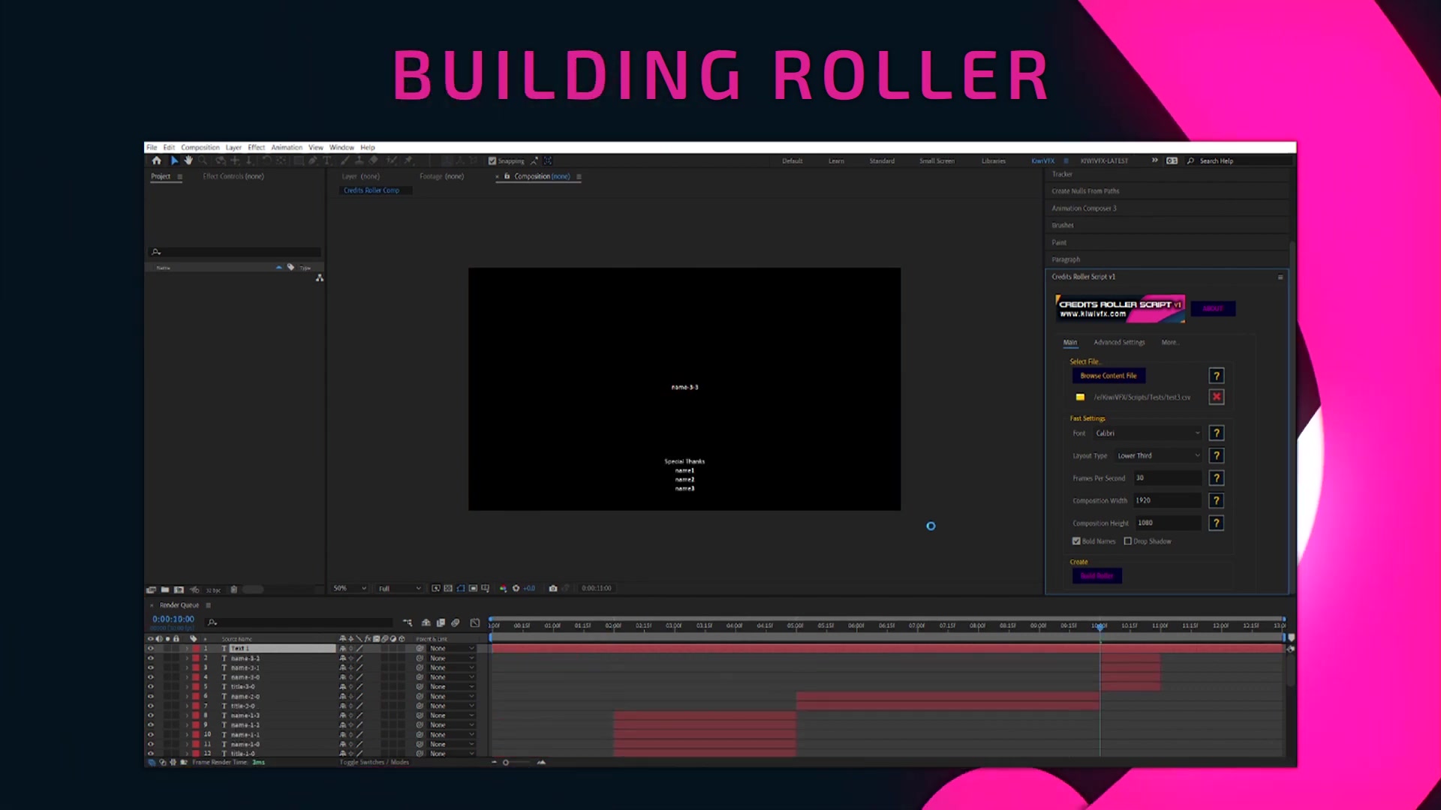
Task: Click the Build Roller button
Action: click(x=1097, y=576)
